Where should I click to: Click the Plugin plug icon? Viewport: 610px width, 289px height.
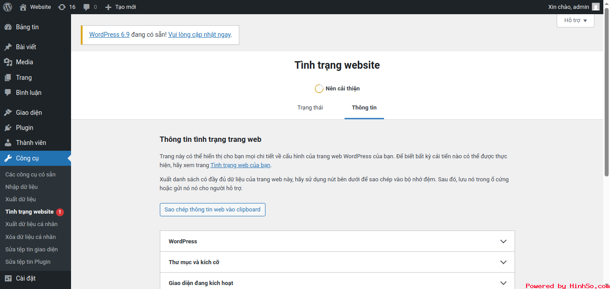[9, 128]
